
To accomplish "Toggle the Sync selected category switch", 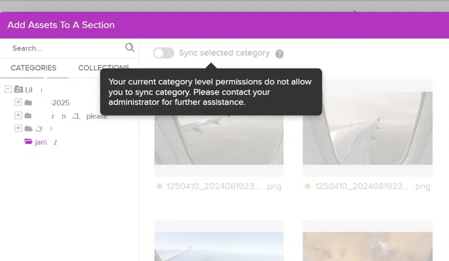I will (x=163, y=53).
